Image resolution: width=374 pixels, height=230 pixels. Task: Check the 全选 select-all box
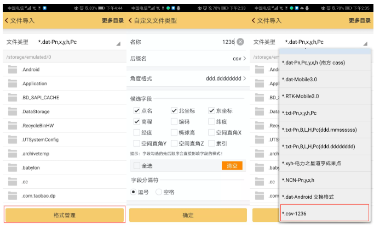click(x=137, y=166)
